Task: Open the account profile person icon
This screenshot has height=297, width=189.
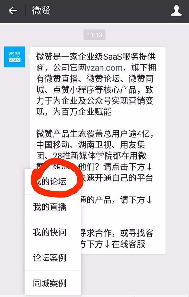Action: pos(176,11)
